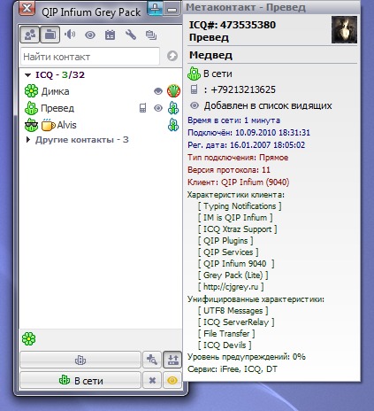Click the add/search contact magnifier button
The height and width of the screenshot is (411, 374).
pyautogui.click(x=152, y=360)
